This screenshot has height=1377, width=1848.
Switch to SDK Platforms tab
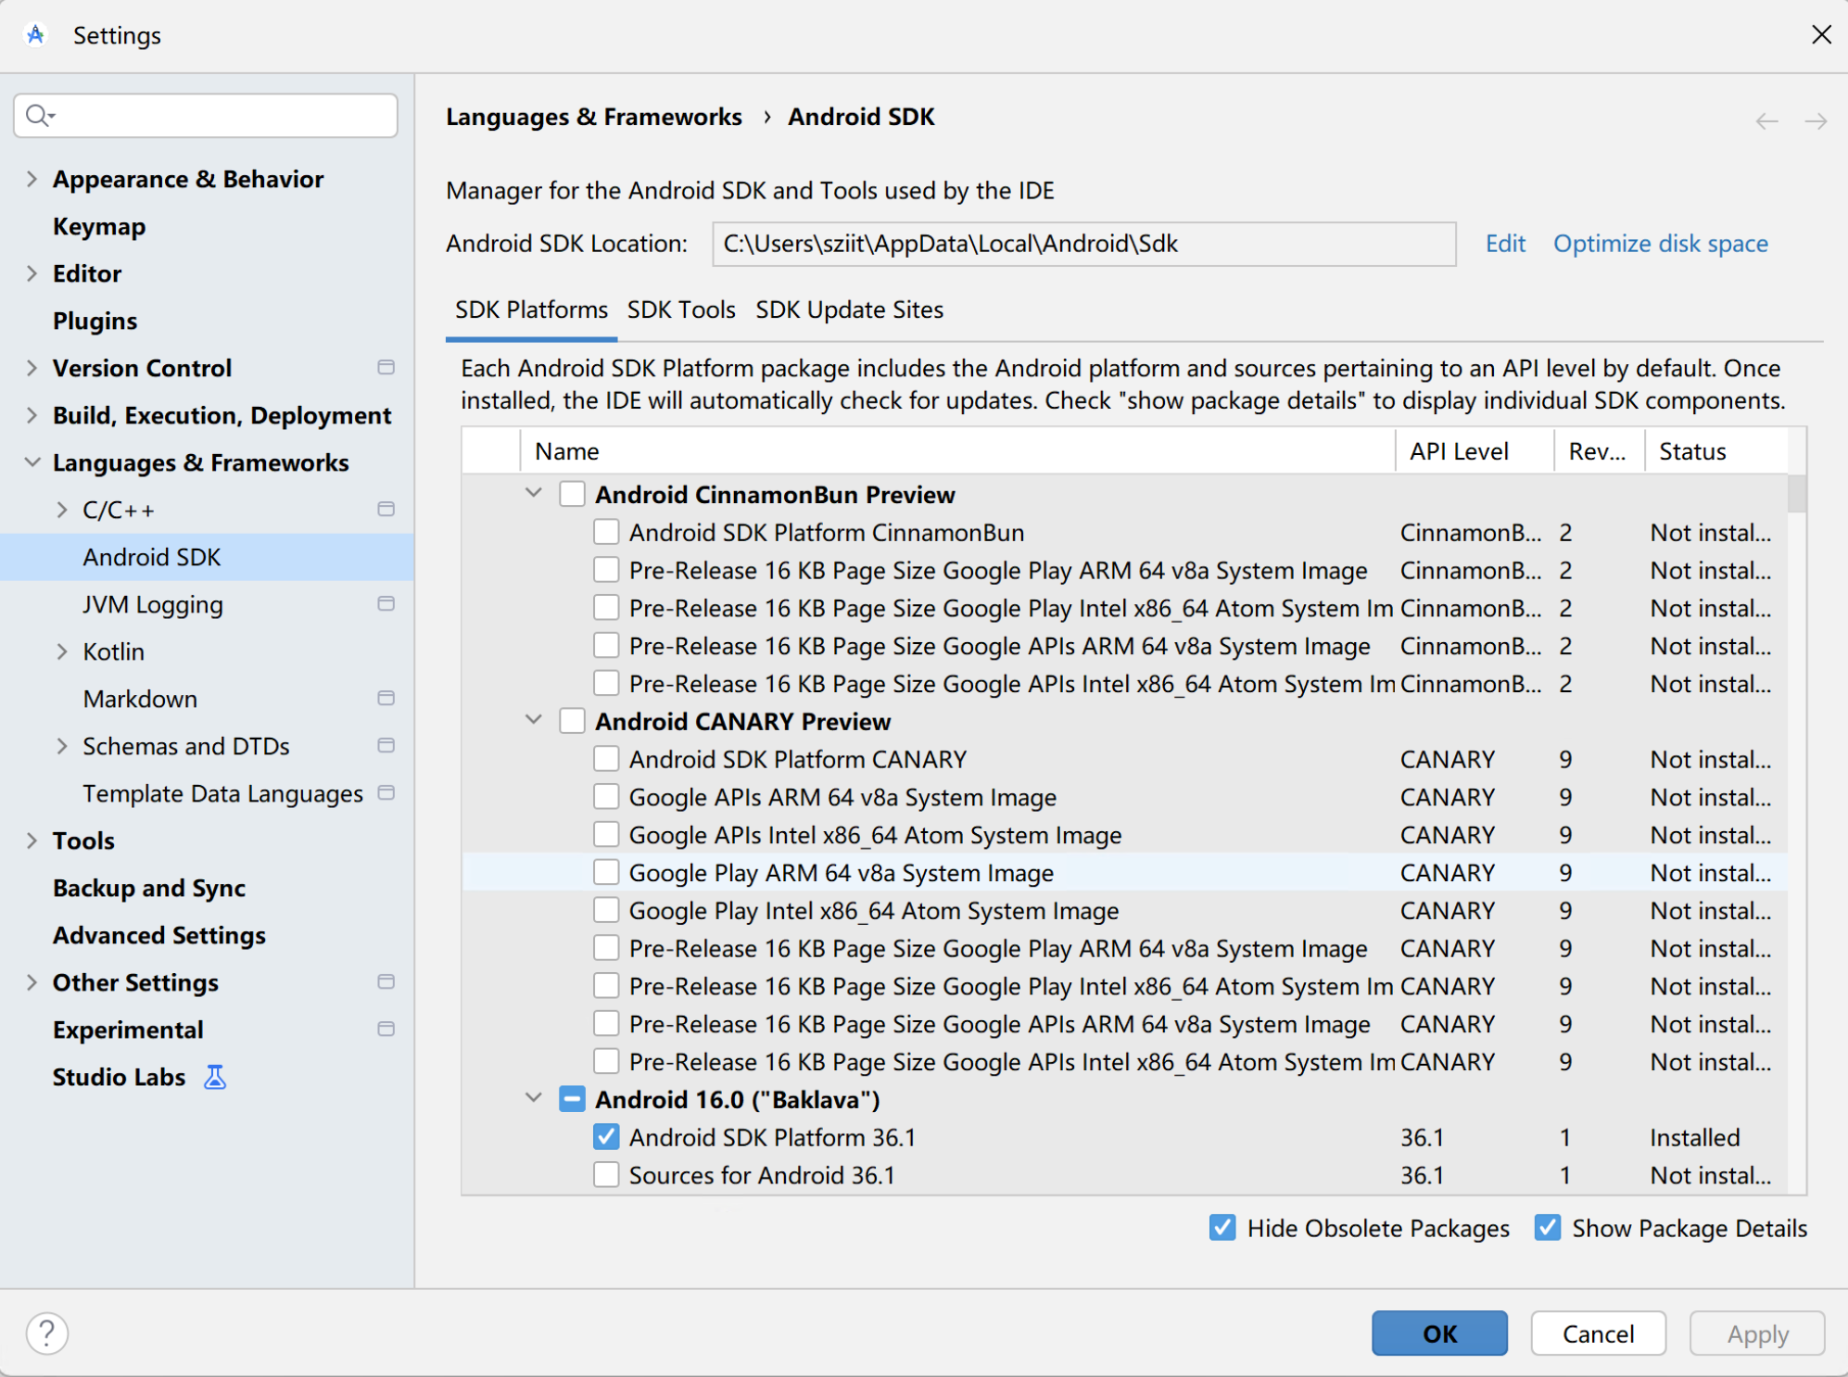tap(531, 310)
